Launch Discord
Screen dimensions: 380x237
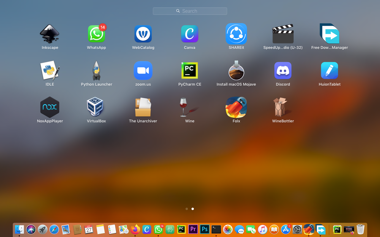coord(283,70)
